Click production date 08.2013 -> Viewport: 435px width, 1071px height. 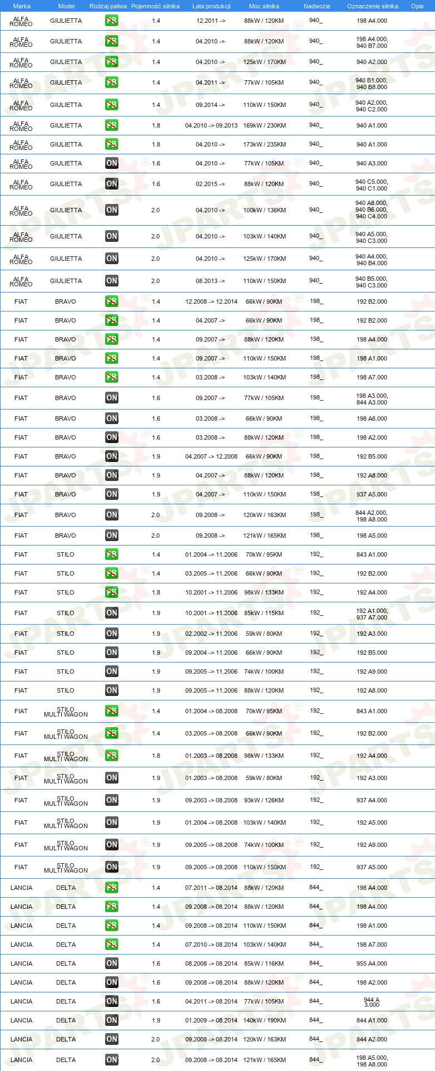[210, 281]
